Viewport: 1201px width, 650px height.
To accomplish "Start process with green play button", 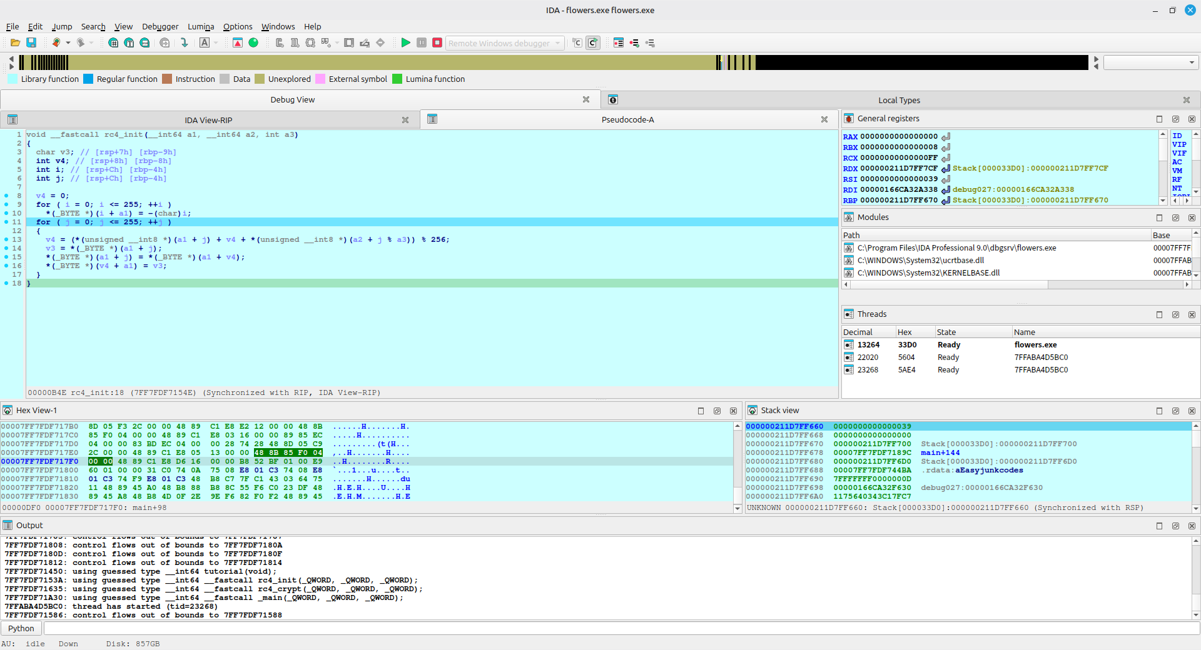I will point(405,42).
